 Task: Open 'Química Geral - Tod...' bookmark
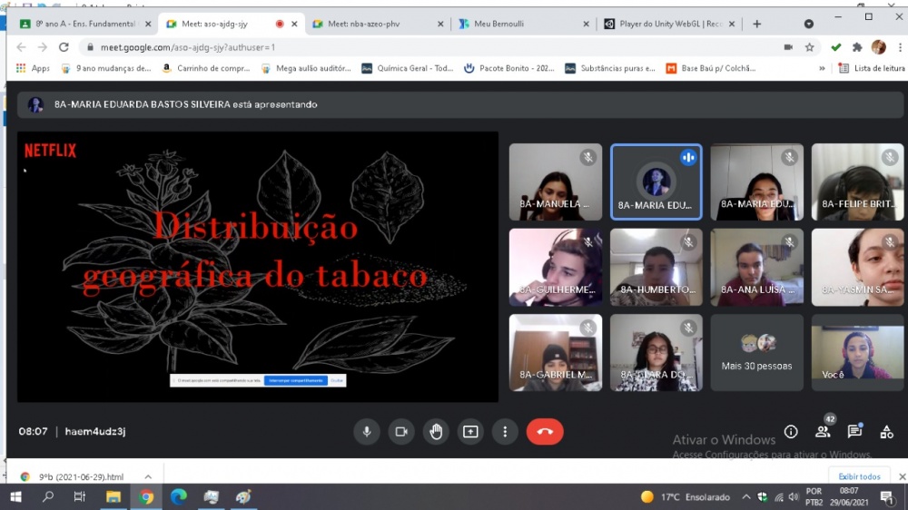coord(408,68)
